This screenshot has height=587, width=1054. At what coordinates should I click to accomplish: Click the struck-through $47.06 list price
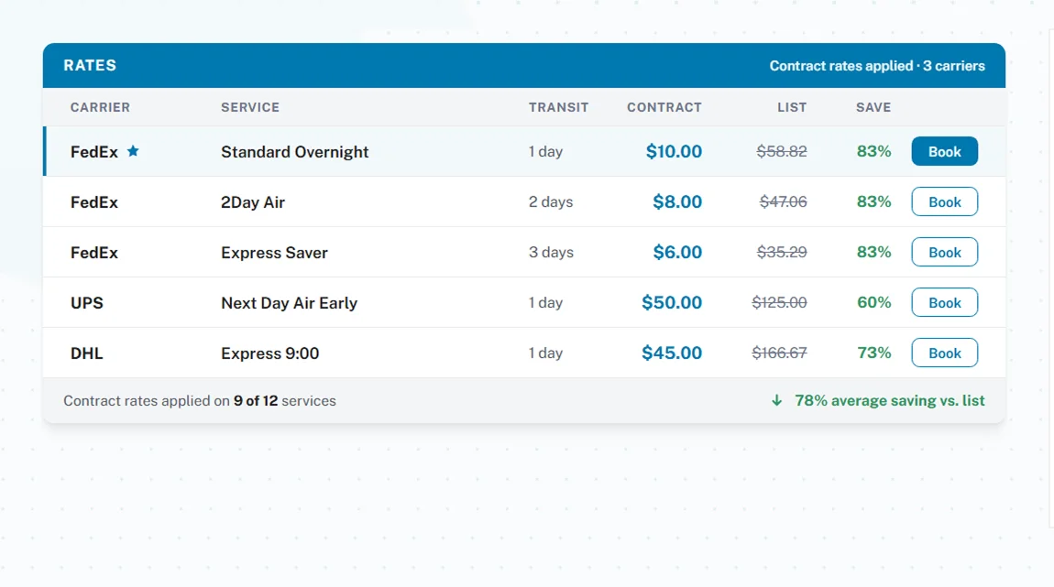[x=783, y=202]
